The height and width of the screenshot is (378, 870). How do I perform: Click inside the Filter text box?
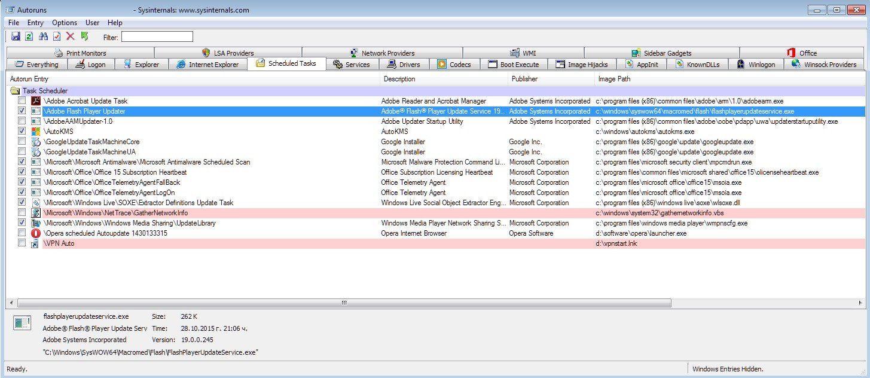[x=157, y=37]
